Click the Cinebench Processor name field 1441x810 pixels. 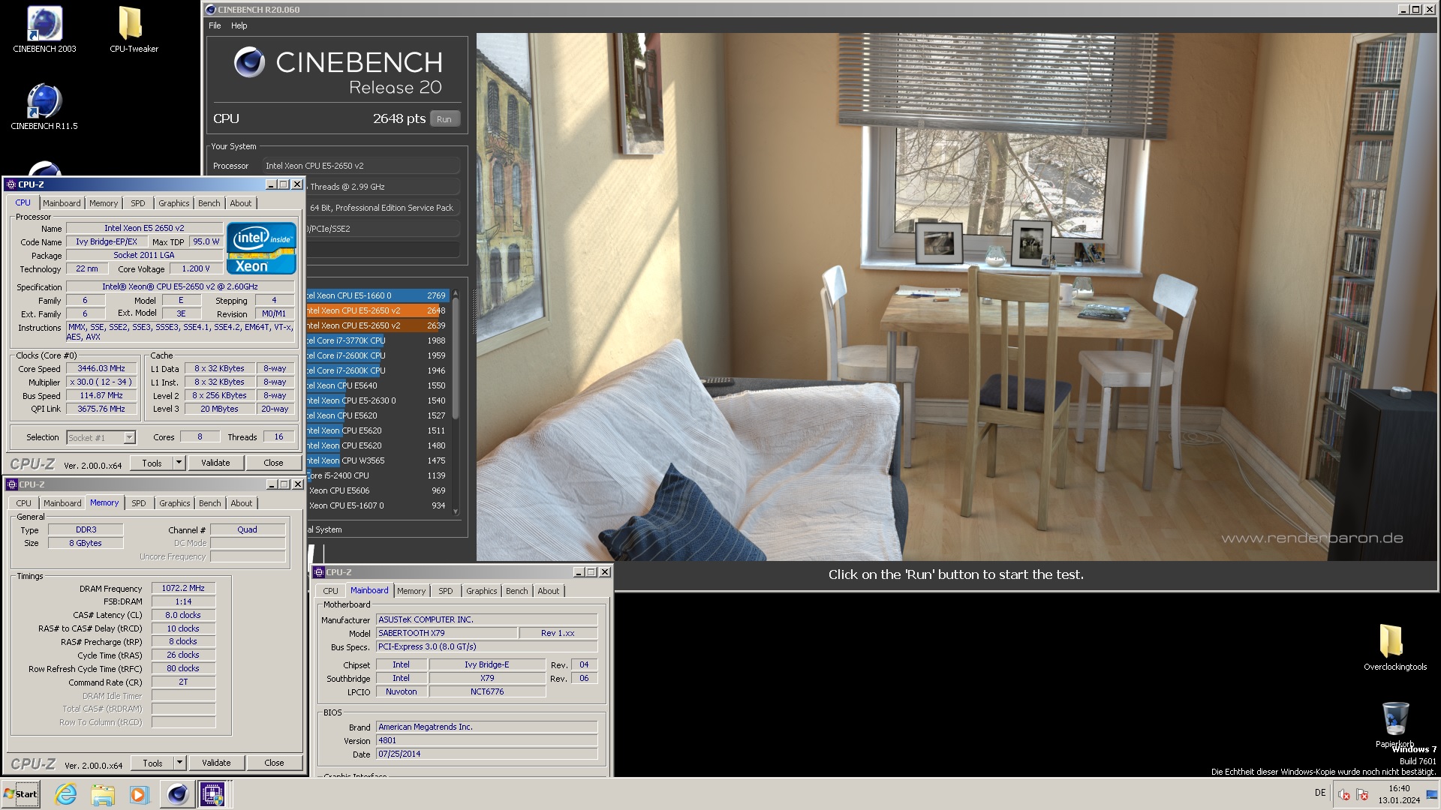point(360,166)
